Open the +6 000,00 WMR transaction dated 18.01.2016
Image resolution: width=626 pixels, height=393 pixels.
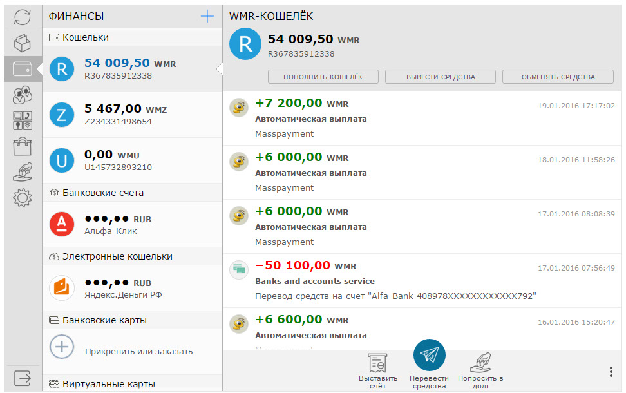point(422,173)
